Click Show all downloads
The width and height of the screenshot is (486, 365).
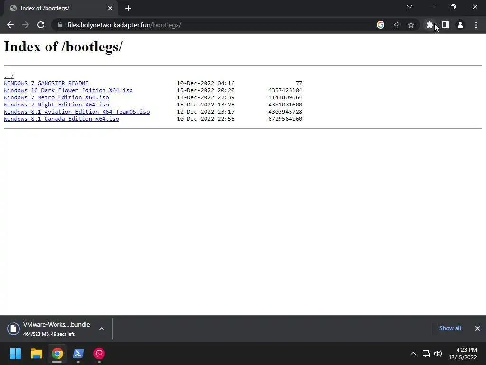point(450,328)
